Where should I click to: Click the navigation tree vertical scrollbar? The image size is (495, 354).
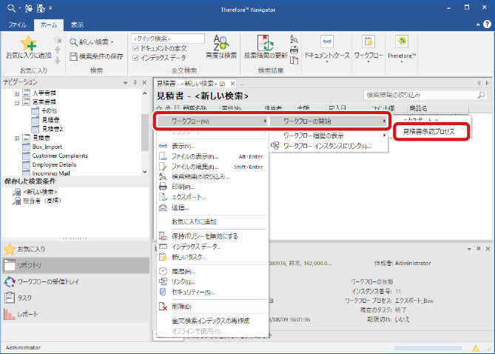(x=147, y=130)
